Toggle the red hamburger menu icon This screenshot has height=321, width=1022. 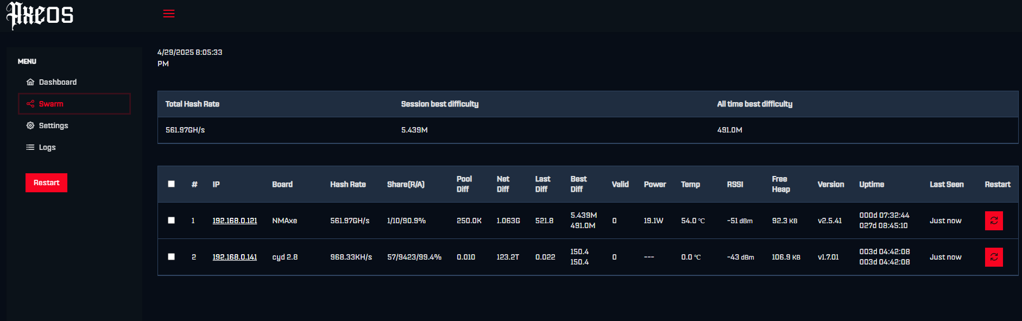pos(169,14)
